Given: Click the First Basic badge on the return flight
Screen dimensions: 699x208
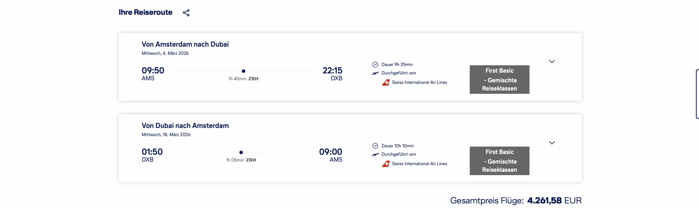Looking at the screenshot, I should pos(499,161).
